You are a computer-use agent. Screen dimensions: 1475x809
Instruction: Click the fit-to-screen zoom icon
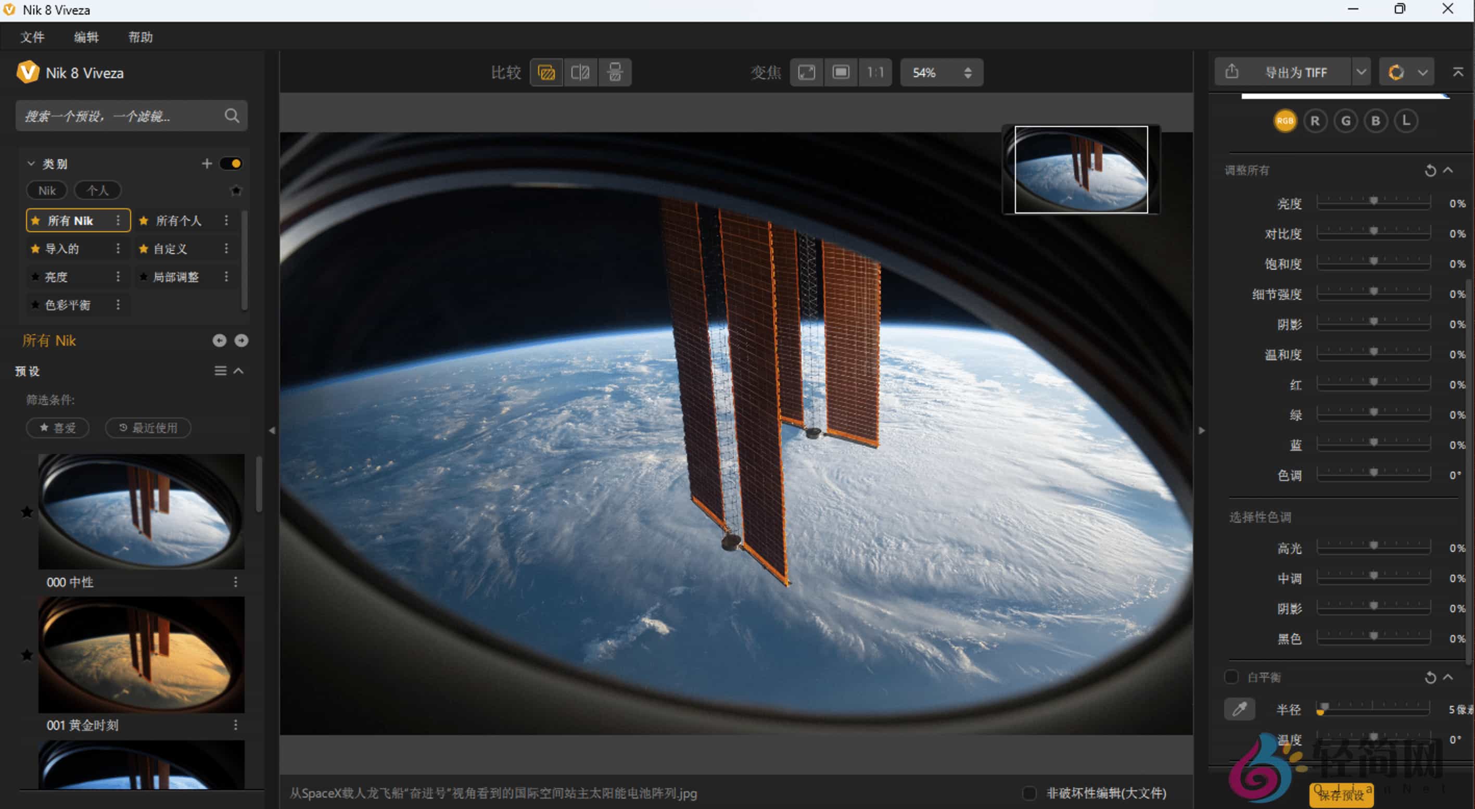[x=807, y=72]
